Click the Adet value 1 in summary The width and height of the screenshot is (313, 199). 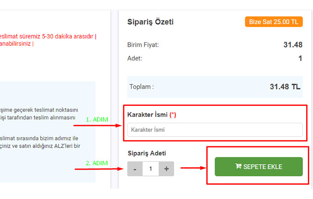click(x=300, y=58)
